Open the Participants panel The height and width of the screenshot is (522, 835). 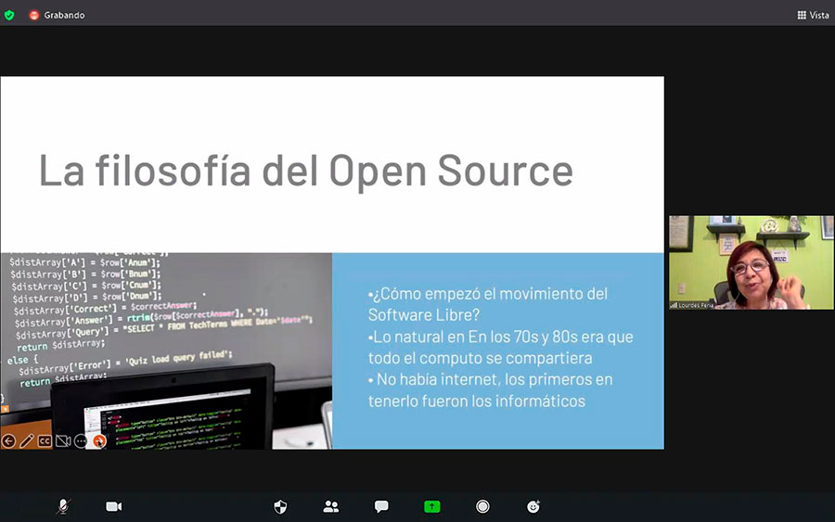pos(330,506)
